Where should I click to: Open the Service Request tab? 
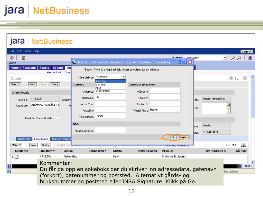(61, 139)
